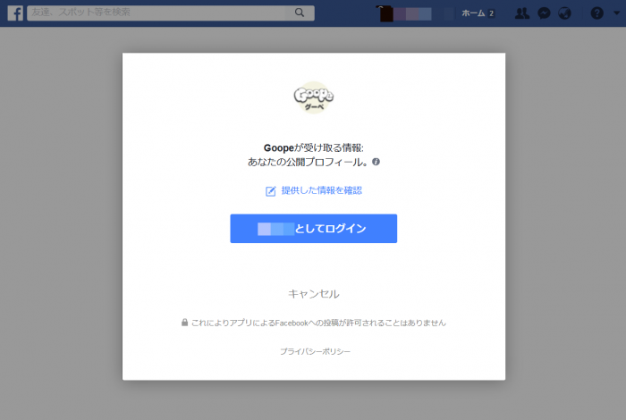Open the プライバシーポリシー link

tap(315, 351)
